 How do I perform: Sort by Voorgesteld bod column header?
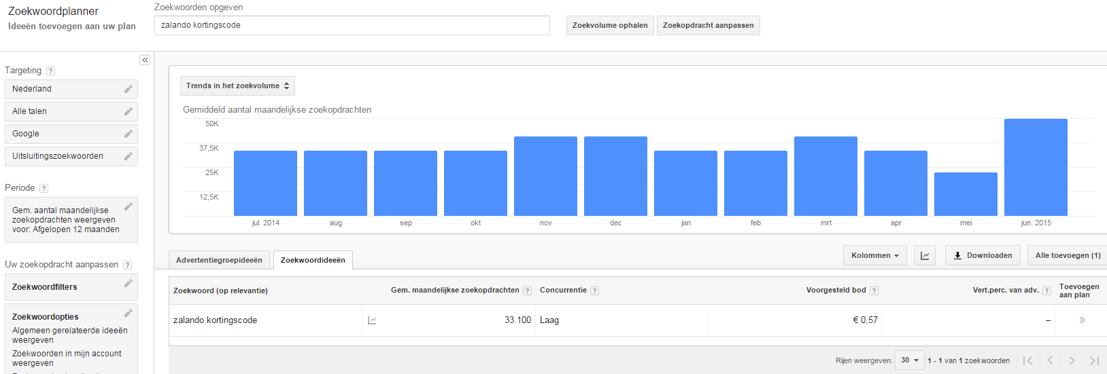(836, 291)
